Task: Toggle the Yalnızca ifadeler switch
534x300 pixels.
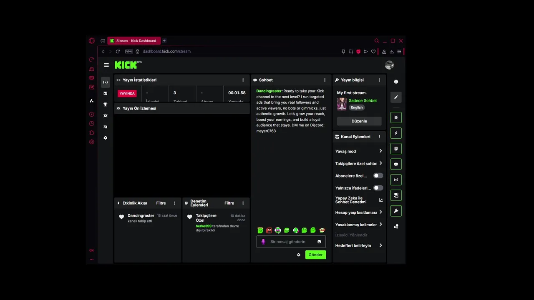Action: tap(378, 188)
